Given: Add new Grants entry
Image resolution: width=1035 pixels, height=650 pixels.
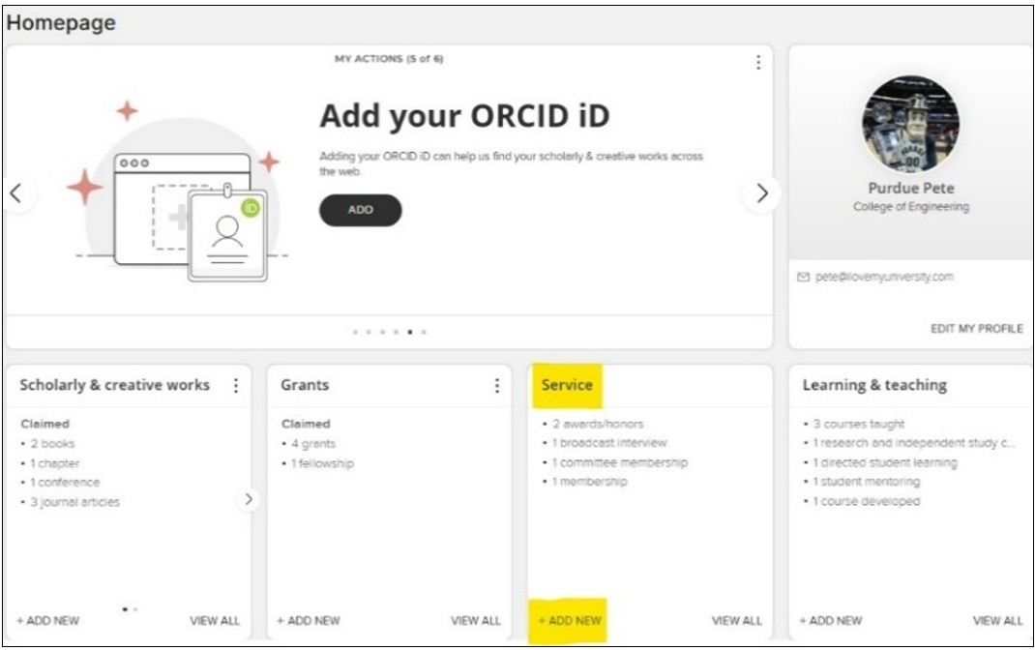Looking at the screenshot, I should [309, 621].
